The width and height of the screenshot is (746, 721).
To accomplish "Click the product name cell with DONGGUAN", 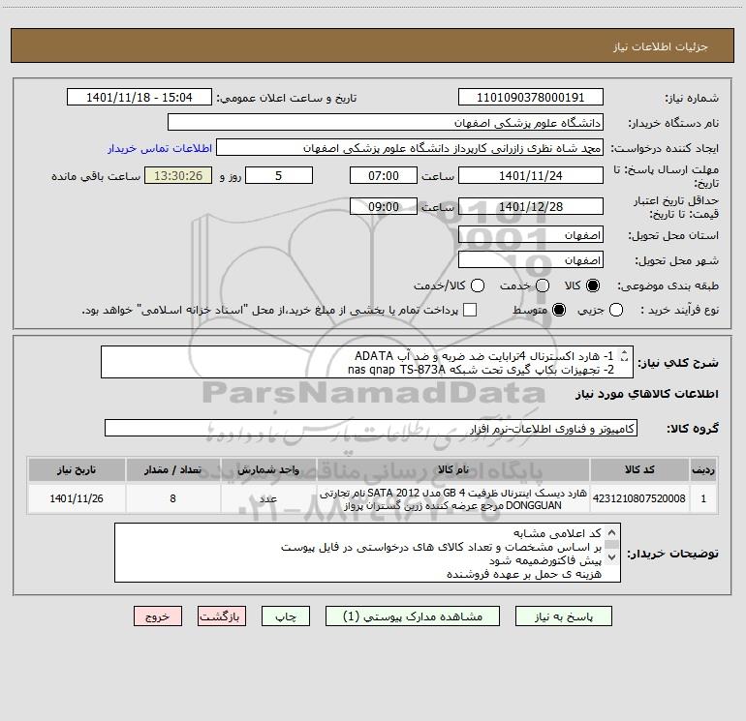I will click(x=453, y=498).
